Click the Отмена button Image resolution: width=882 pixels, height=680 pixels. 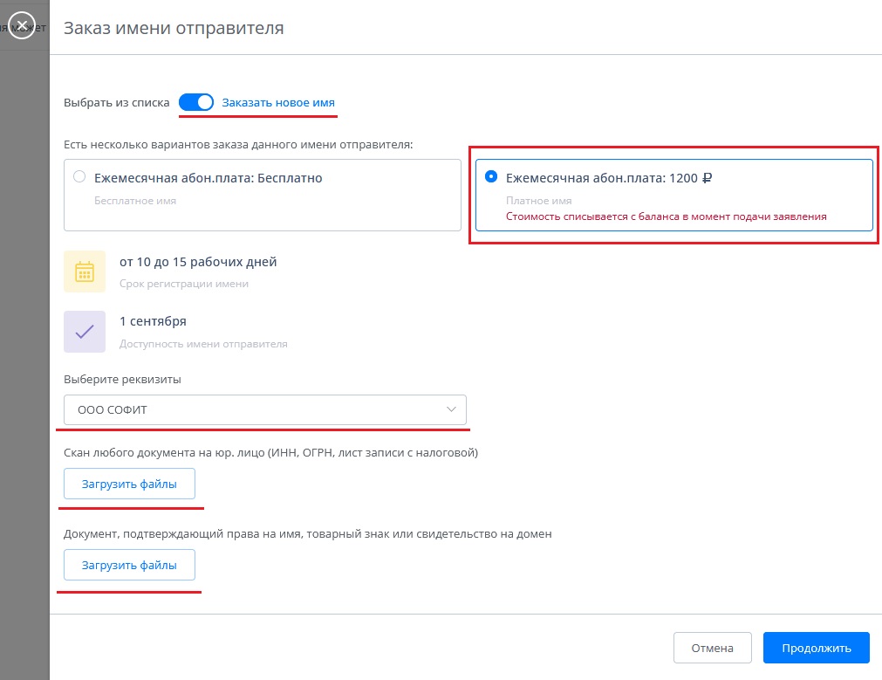tap(712, 648)
